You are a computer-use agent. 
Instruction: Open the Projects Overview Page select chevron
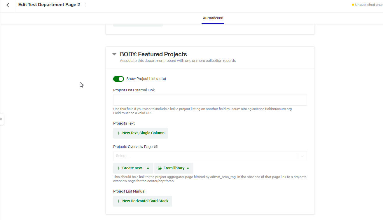302,156
